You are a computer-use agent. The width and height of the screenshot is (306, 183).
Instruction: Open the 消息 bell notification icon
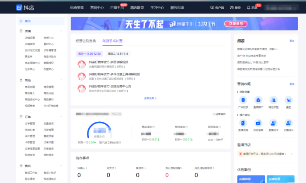248,7
